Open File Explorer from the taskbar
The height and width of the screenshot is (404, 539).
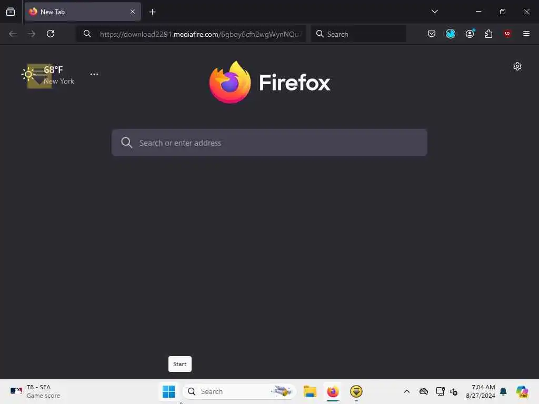310,391
